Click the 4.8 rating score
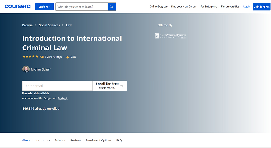The image size is (271, 148). point(42,57)
